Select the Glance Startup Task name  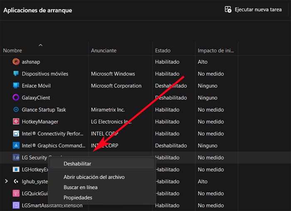click(x=44, y=110)
